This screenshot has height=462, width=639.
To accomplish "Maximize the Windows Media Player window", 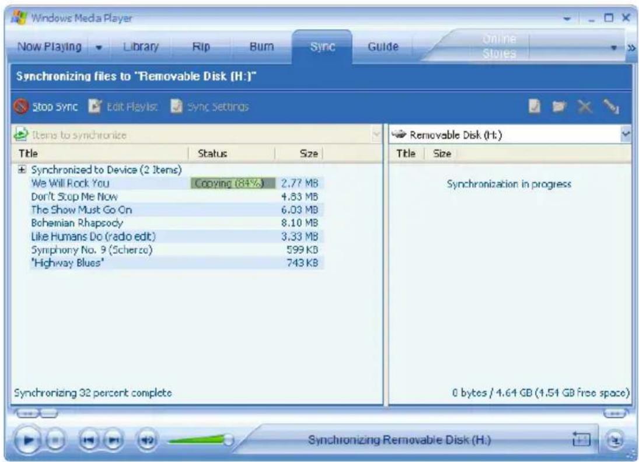I will click(609, 18).
